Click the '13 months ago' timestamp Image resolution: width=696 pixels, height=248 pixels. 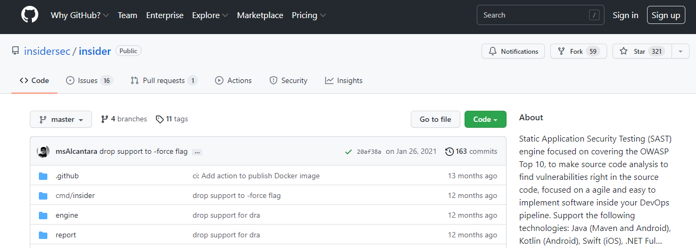point(473,176)
